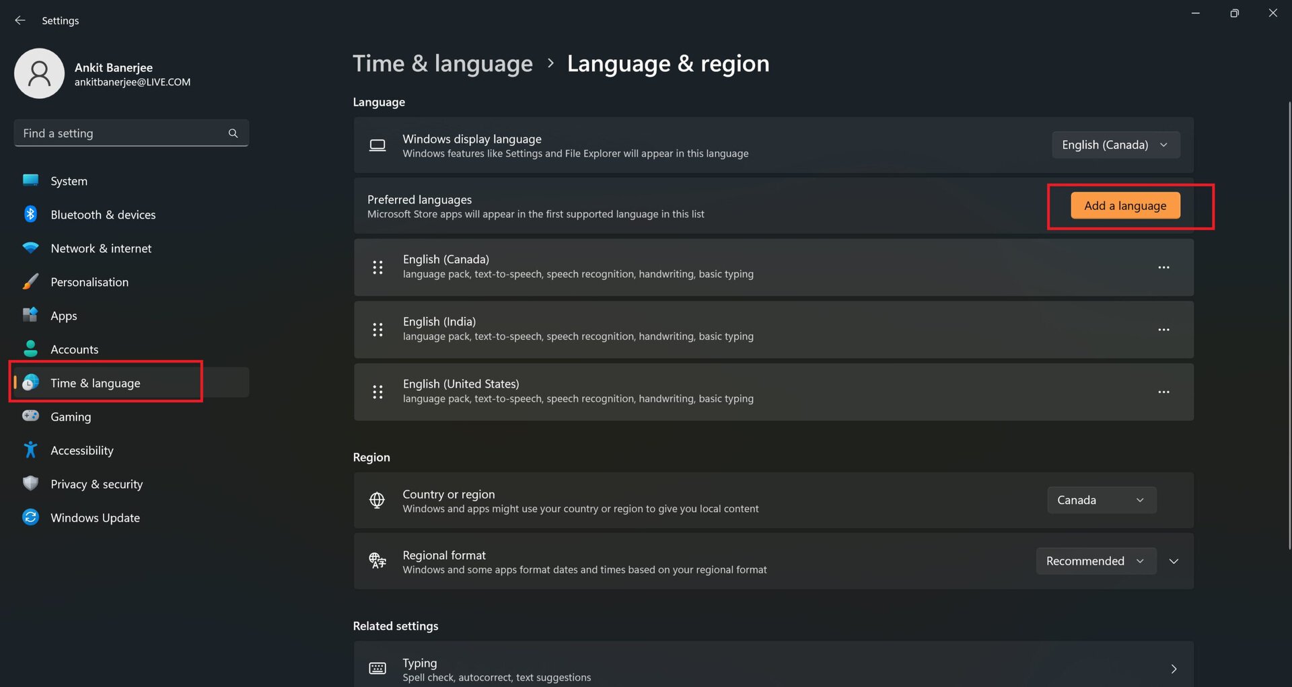Open Gaming settings label
1292x687 pixels.
click(x=71, y=417)
